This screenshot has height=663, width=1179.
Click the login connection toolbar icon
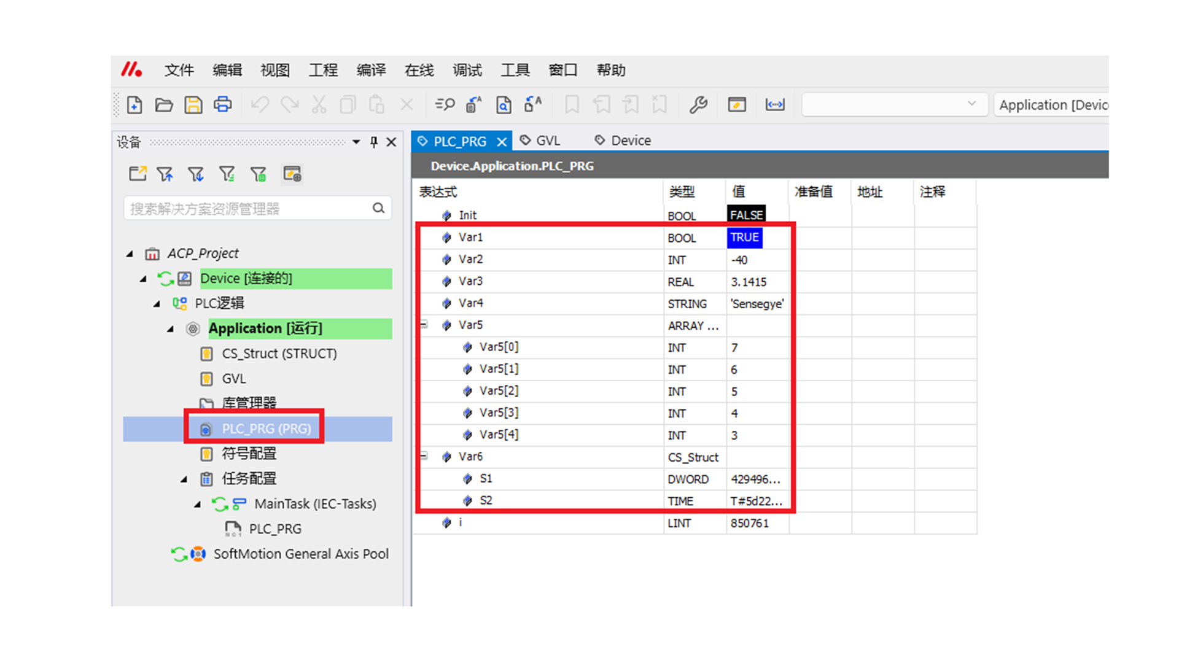pyautogui.click(x=775, y=105)
